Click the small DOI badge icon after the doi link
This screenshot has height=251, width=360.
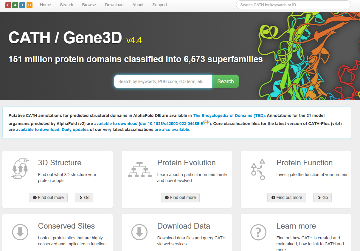click(206, 122)
